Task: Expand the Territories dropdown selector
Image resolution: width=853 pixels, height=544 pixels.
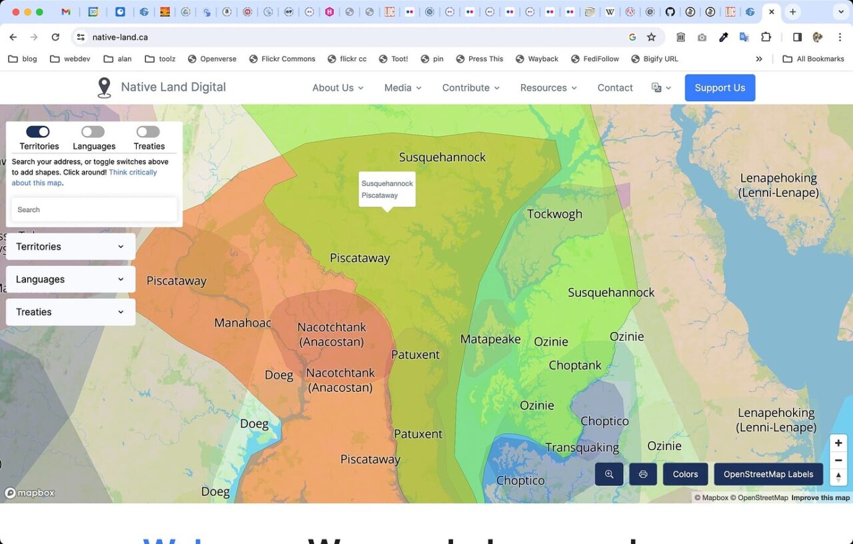Action: pos(70,247)
